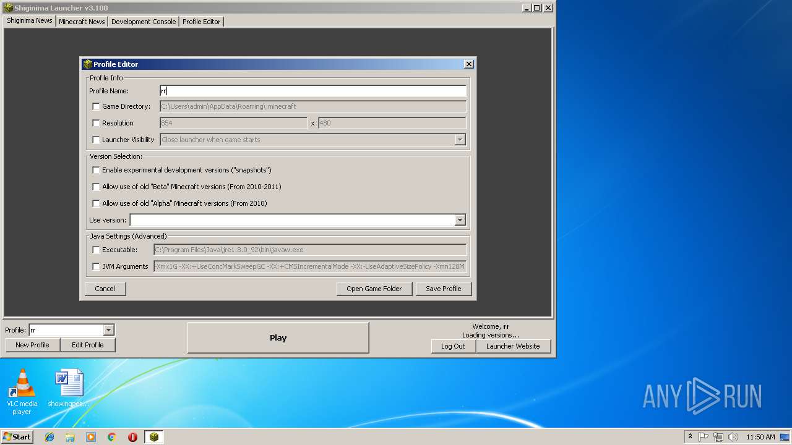The width and height of the screenshot is (792, 445).
Task: Open Windows Explorer folder icon in taskbar
Action: [x=70, y=437]
